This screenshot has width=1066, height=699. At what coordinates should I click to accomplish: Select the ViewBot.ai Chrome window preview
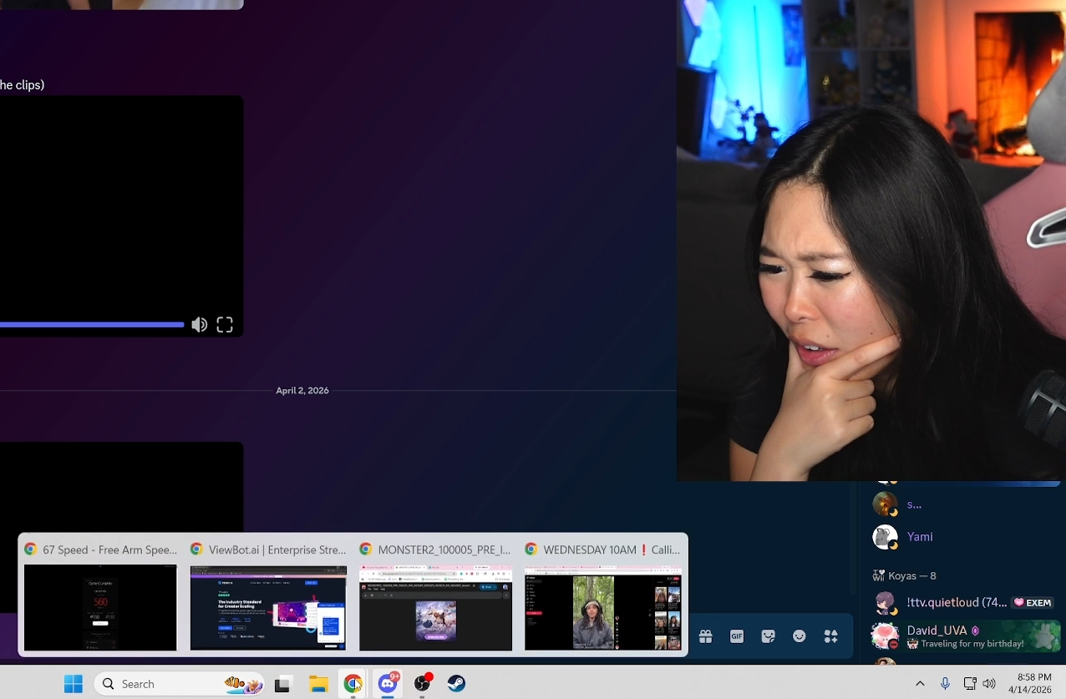[268, 608]
